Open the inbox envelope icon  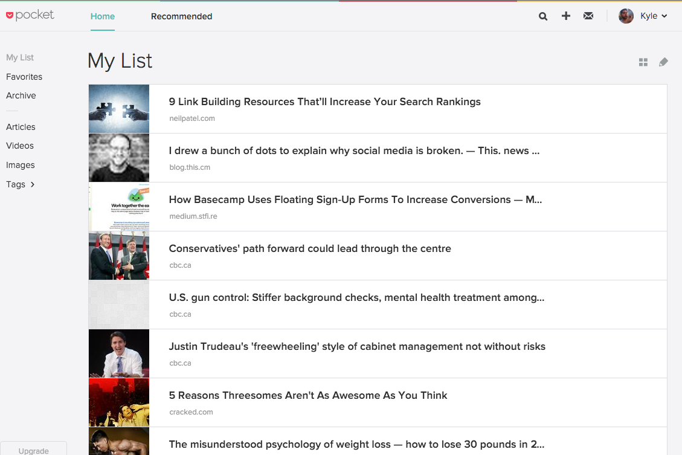(x=588, y=16)
